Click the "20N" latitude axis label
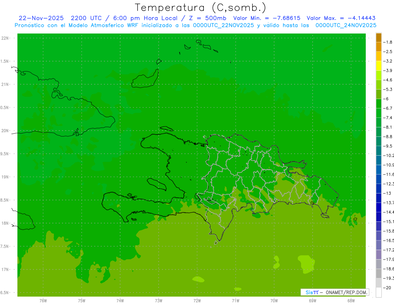 coord(5,131)
